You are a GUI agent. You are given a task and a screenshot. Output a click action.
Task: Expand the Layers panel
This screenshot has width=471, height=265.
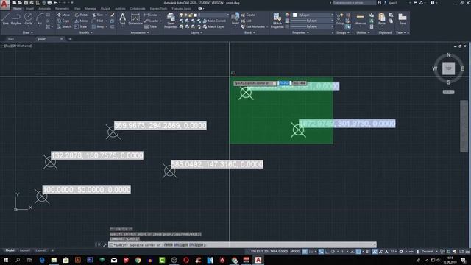pyautogui.click(x=196, y=32)
